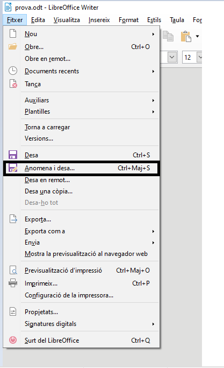Click the paste clipboard toolbar icon
224x368 pixels.
(186, 37)
